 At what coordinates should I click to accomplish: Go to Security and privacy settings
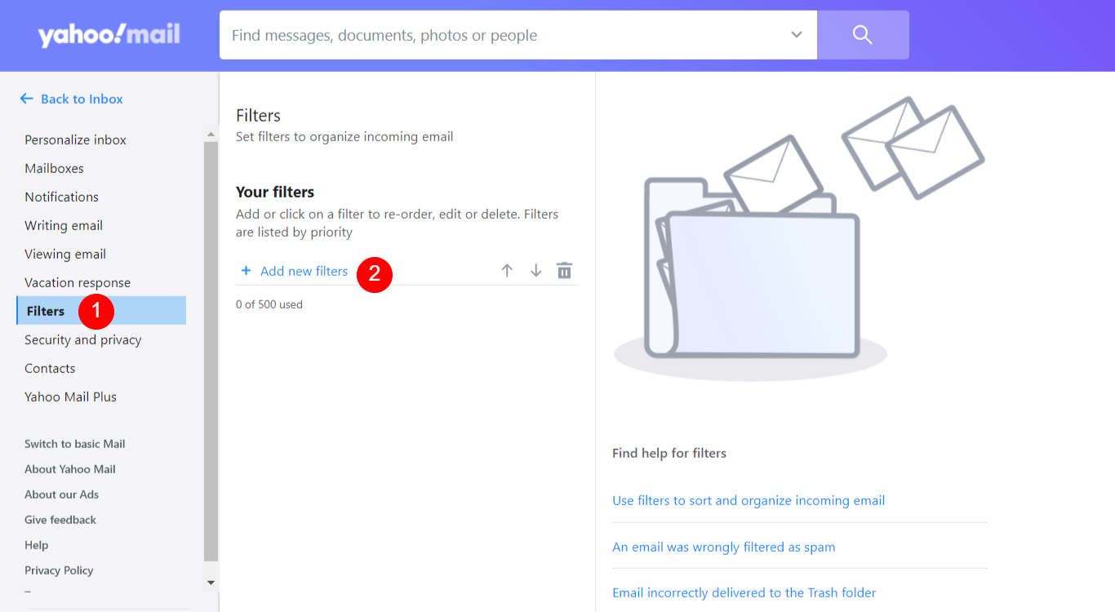click(x=82, y=339)
